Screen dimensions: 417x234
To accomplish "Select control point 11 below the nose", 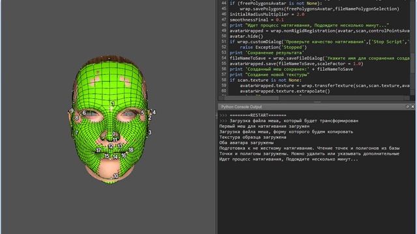I will [115, 140].
